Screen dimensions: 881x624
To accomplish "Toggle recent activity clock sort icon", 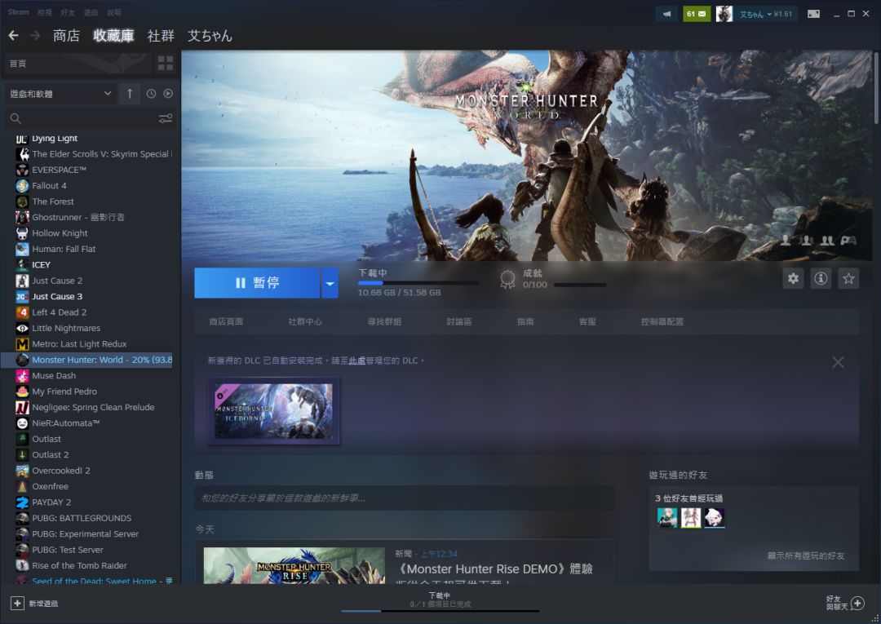I will click(x=151, y=94).
